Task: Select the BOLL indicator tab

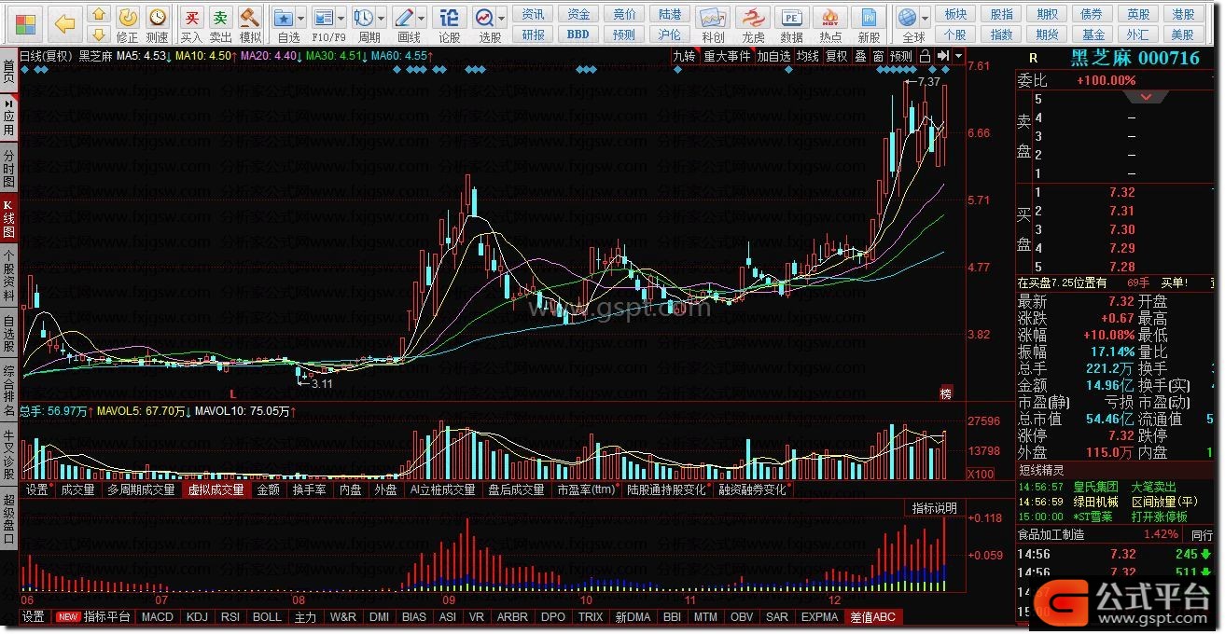Action: (267, 617)
